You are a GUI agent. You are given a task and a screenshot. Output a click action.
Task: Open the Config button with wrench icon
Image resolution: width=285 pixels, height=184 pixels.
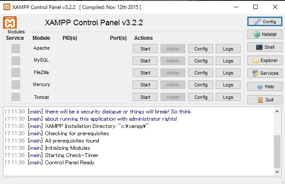[x=264, y=21]
